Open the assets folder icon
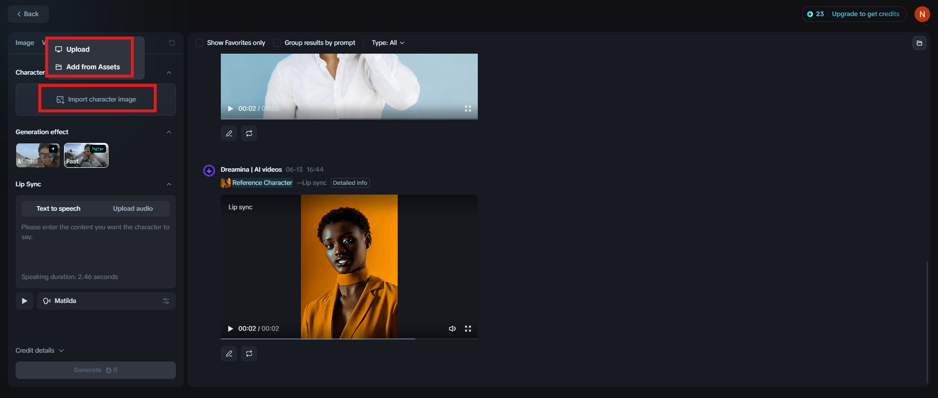This screenshot has height=398, width=938. pos(919,43)
